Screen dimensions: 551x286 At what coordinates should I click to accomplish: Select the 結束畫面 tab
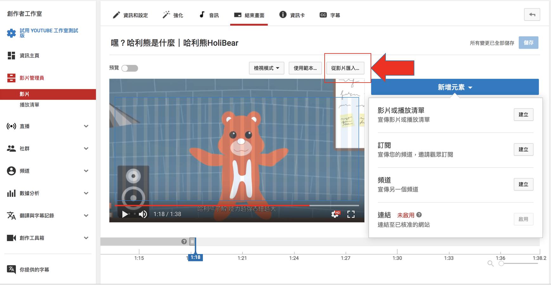249,15
